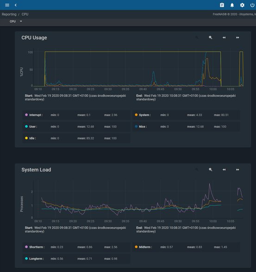Image resolution: width=256 pixels, height=272 pixels.
Task: Step System Load chart backward
Action: point(224,170)
